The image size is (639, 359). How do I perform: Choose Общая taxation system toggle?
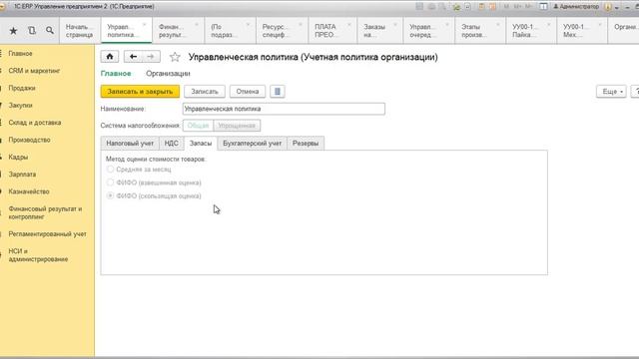coord(198,126)
